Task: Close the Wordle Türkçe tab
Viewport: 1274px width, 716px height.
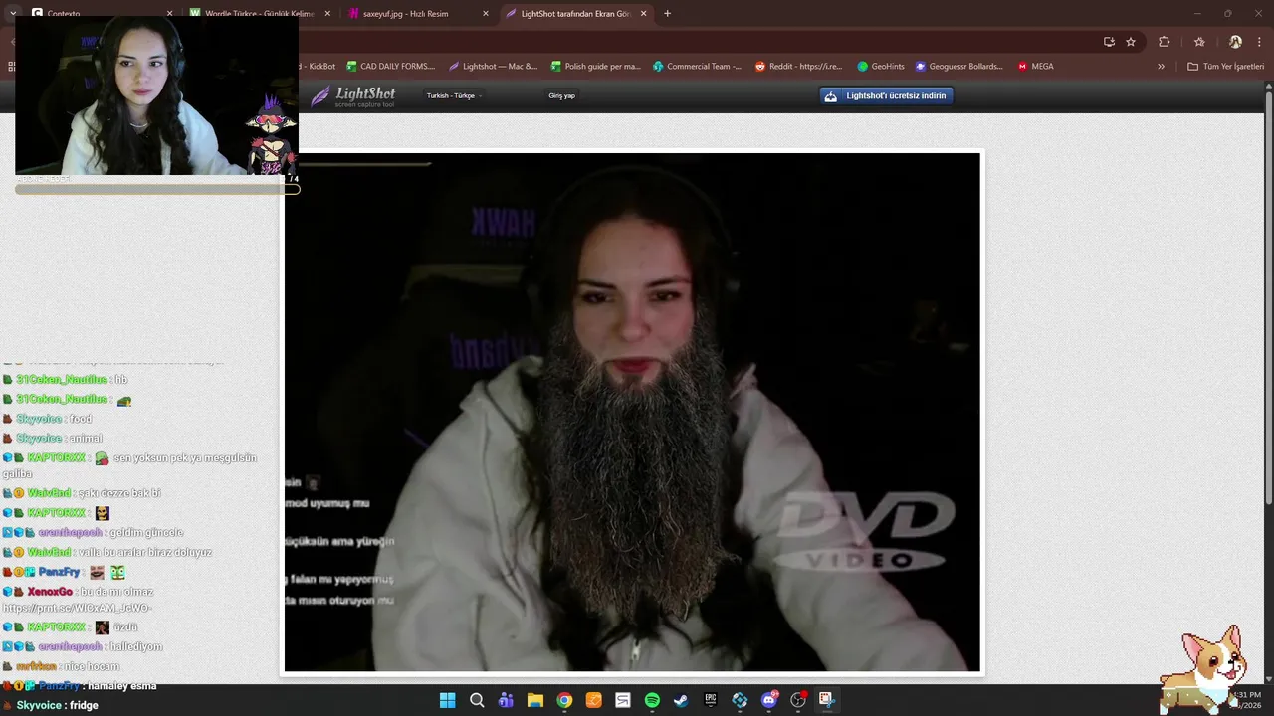Action: tap(327, 14)
